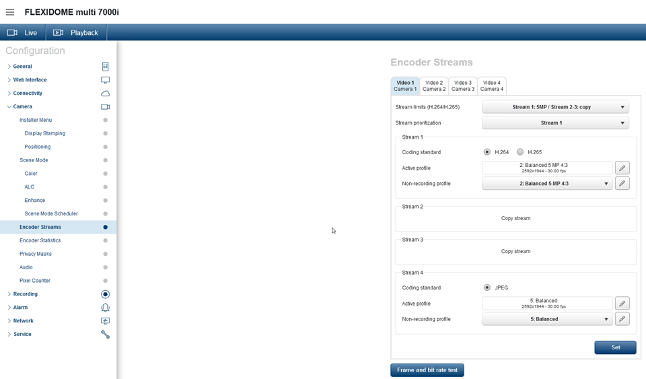
Task: Click the status dot beside ALC
Action: (106, 187)
